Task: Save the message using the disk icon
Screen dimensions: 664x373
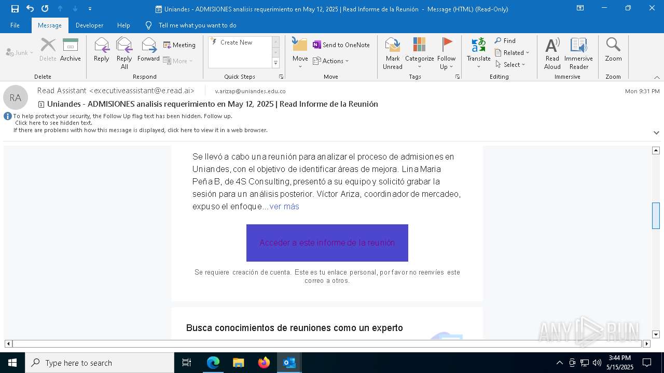Action: coord(15,9)
